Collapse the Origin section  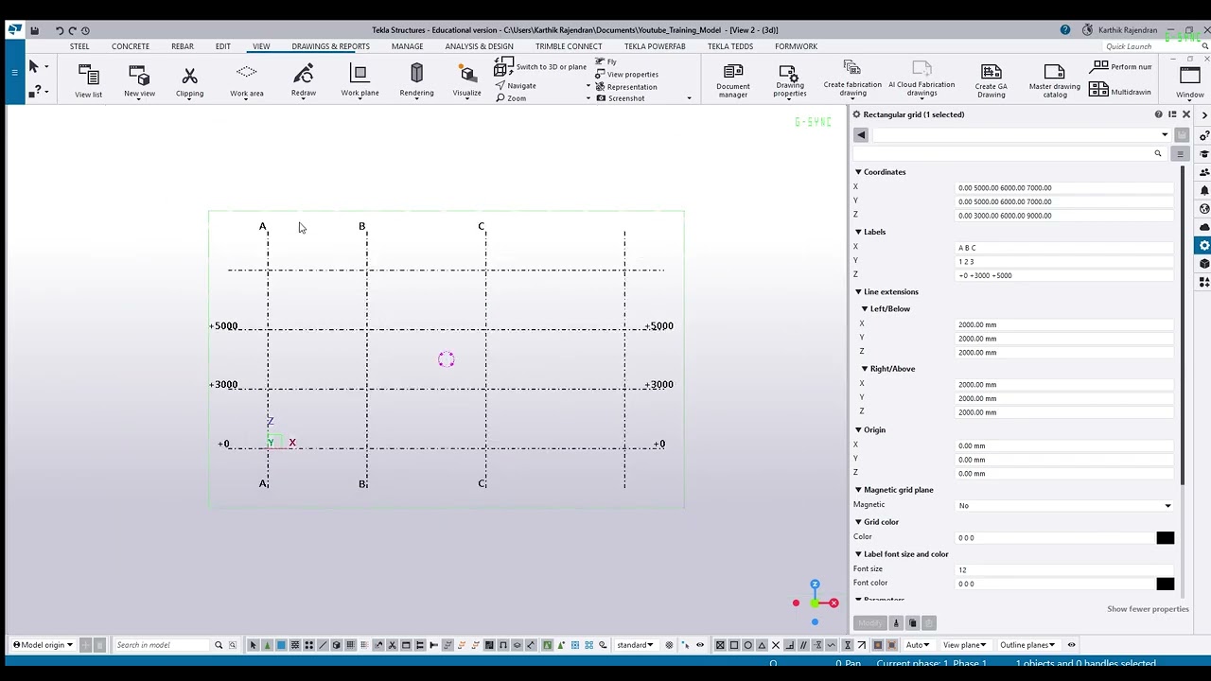click(858, 430)
